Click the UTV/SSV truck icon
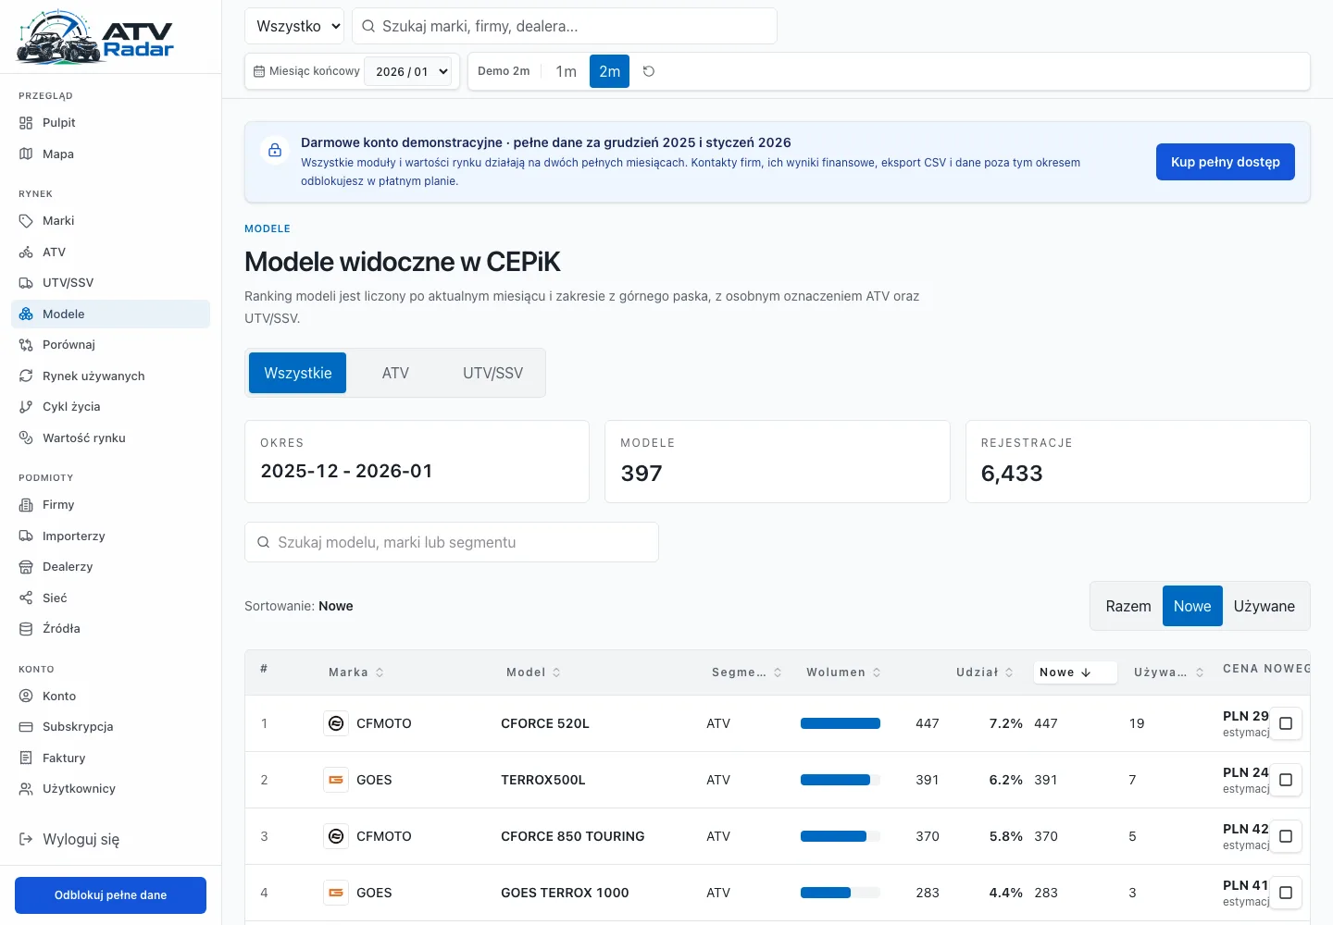Image resolution: width=1333 pixels, height=925 pixels. [26, 283]
